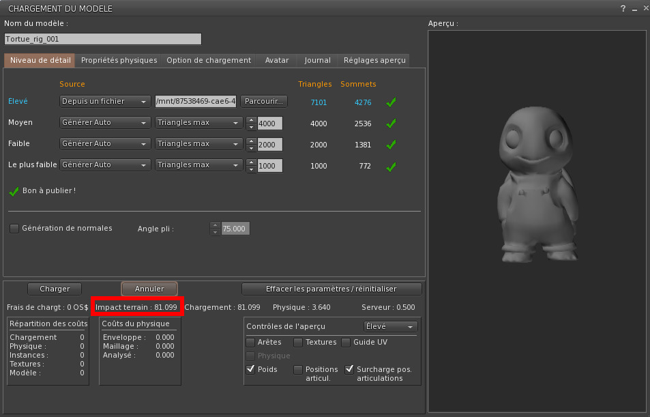The height and width of the screenshot is (417, 650).
Task: Click the Le plus faible stepper arrows
Action: click(x=250, y=166)
